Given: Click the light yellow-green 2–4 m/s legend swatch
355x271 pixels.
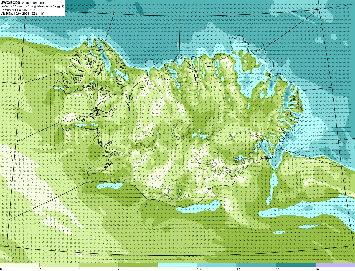Looking at the screenshot, I should point(59,265).
